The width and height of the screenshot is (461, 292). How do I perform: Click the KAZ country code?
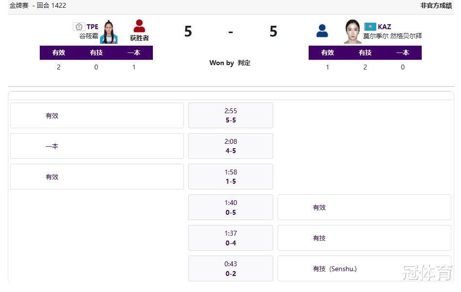point(384,27)
